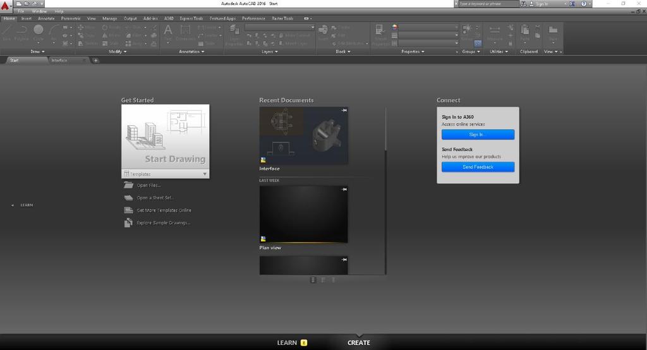Switch to the LEARN page at bottom
Viewport: 647px width, 350px height.
(x=292, y=342)
